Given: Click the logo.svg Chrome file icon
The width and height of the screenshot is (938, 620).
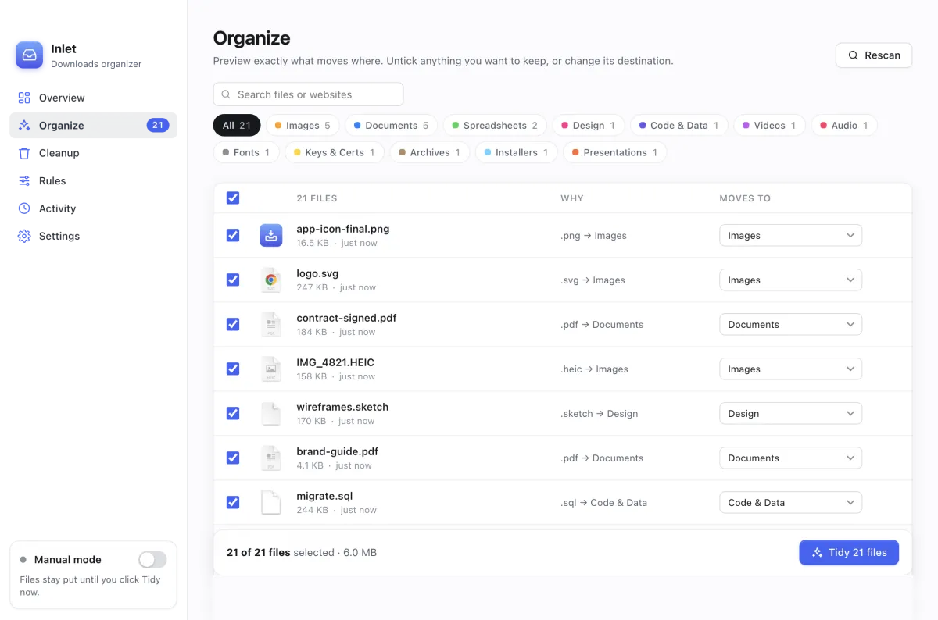Looking at the screenshot, I should (271, 280).
